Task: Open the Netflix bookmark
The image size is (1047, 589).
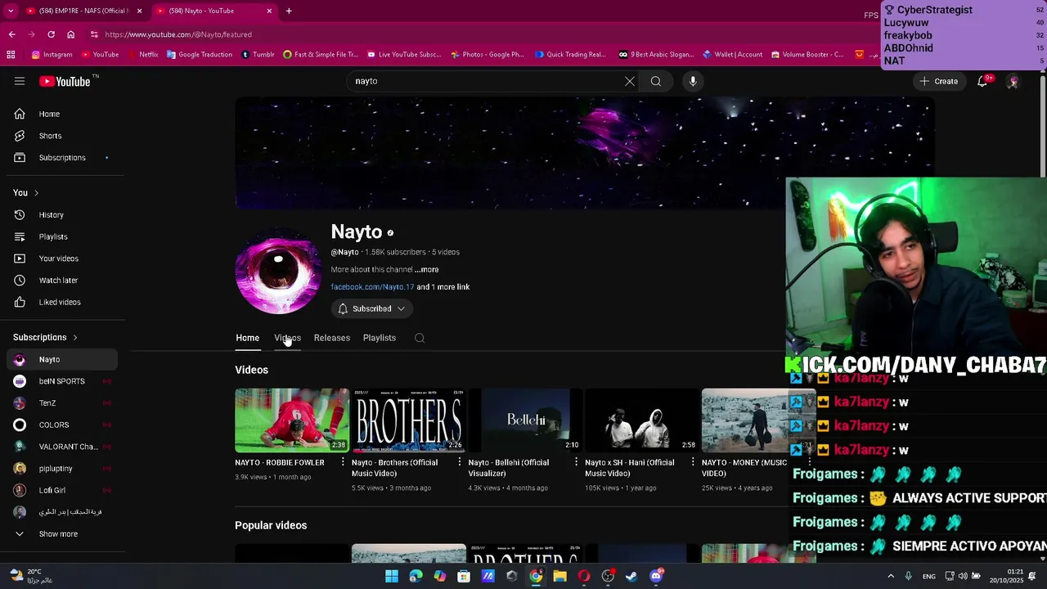Action: click(x=143, y=55)
